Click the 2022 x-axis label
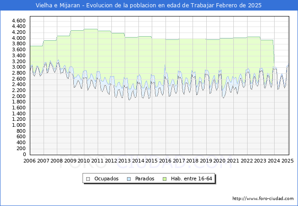 [x=247, y=161]
